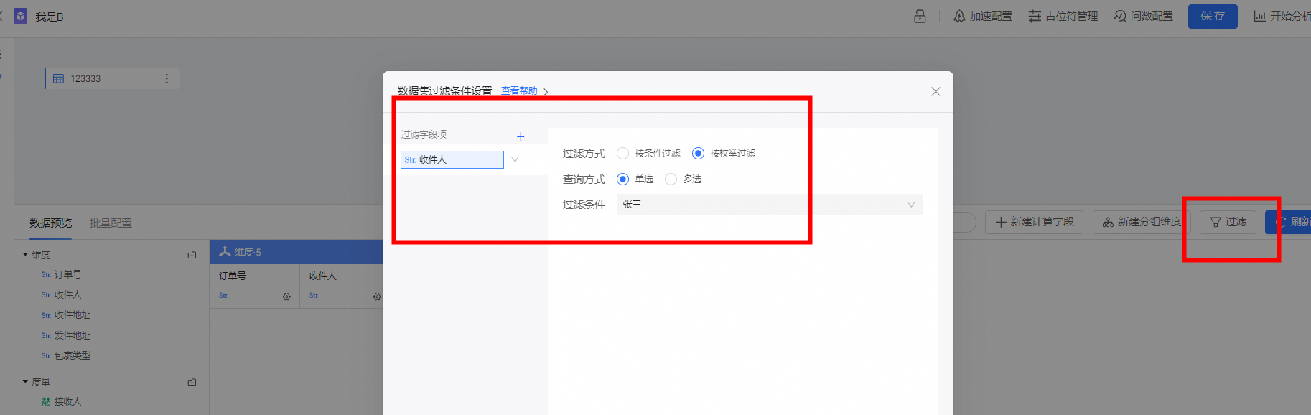Open the 查看帮助 link in dialog
This screenshot has width=1311, height=415.
click(519, 90)
